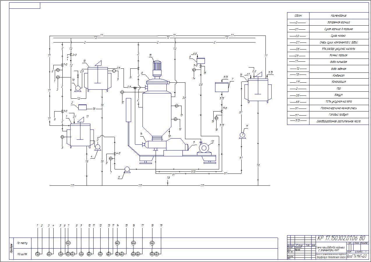This screenshot has width=371, height=262.
Task: Select jacketed mixer tank 13 on the right
Action: tap(258, 90)
